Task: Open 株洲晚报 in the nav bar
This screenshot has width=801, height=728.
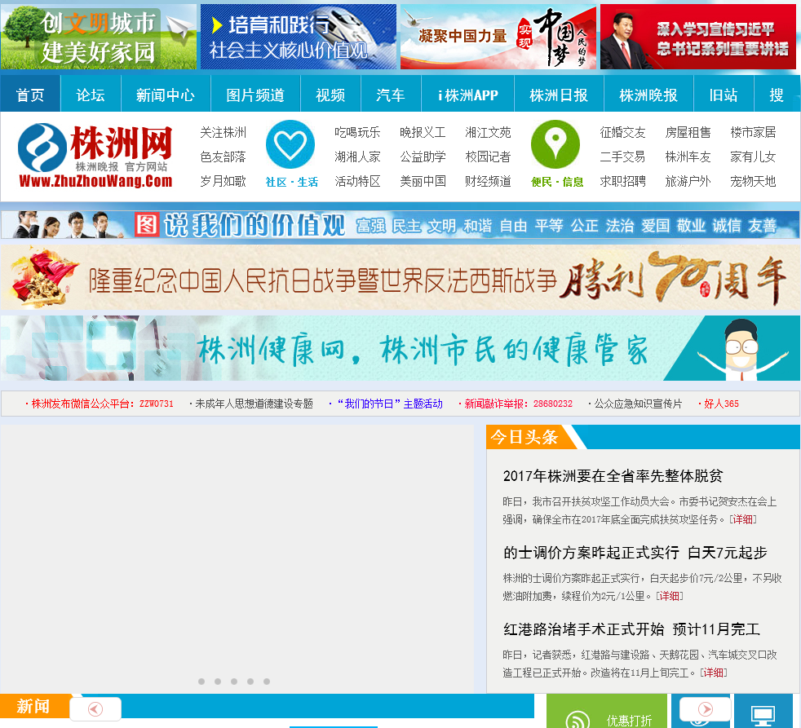Action: (648, 95)
